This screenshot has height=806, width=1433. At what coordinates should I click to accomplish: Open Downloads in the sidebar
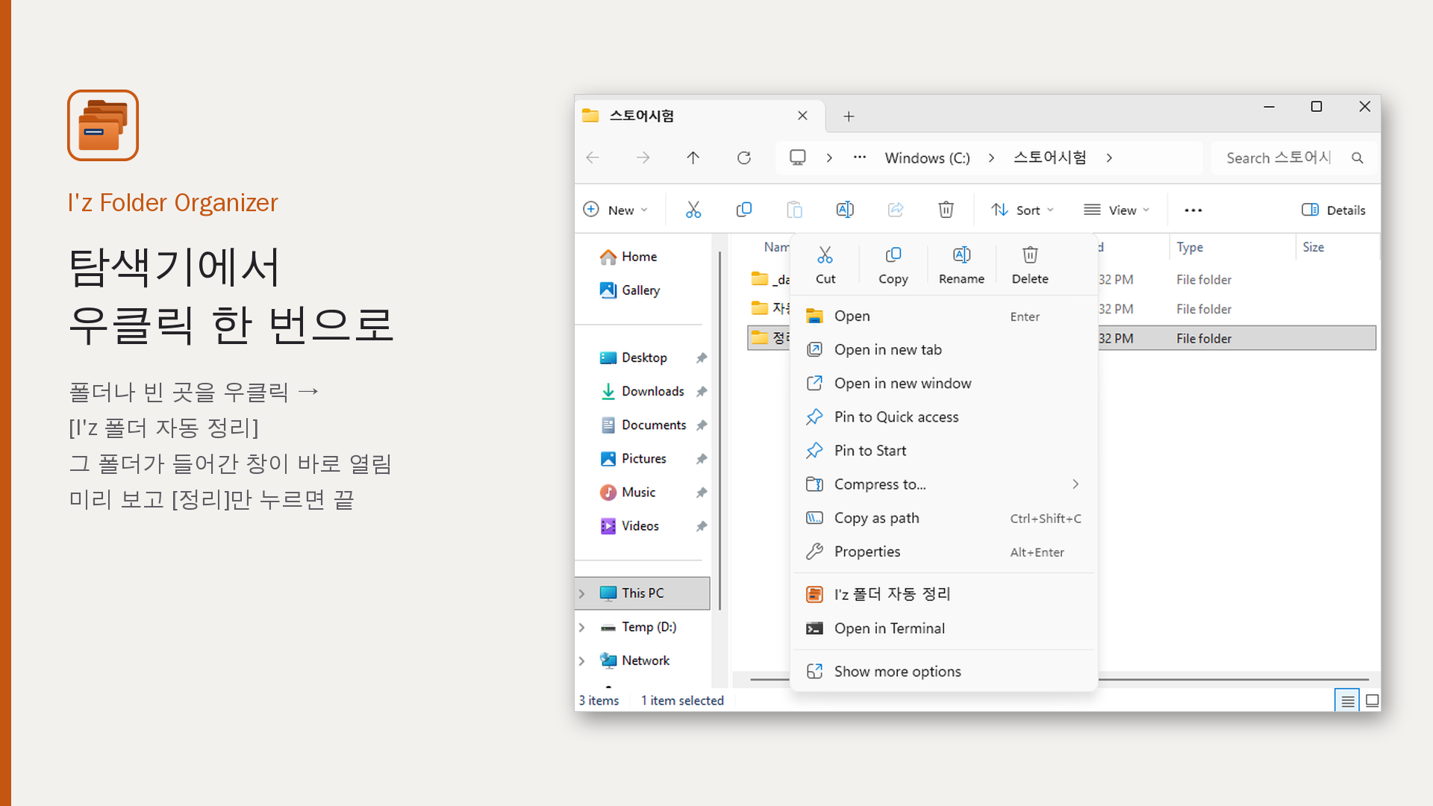(643, 391)
